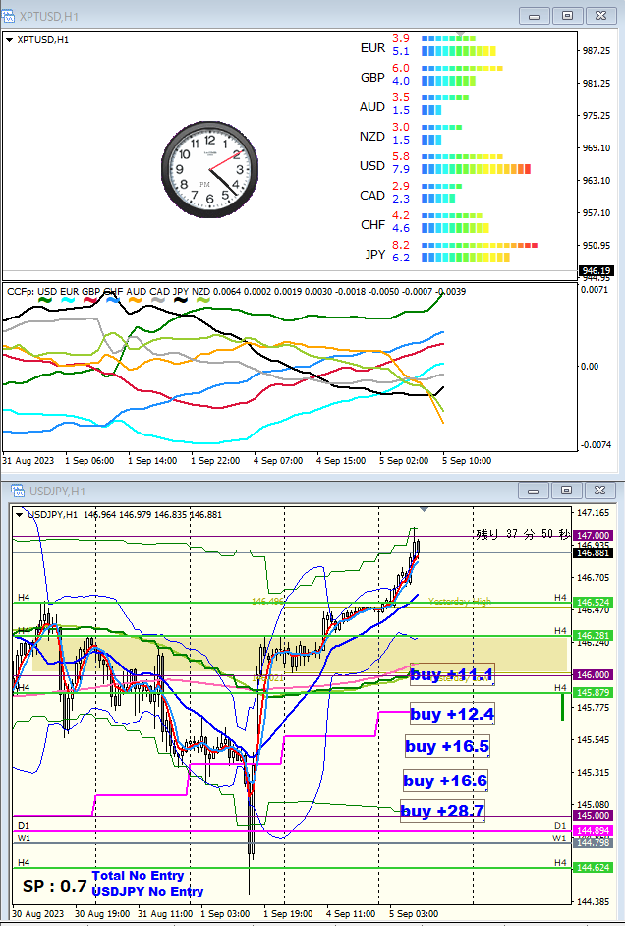This screenshot has width=625, height=926.
Task: Click USD blue value 7.9
Action: click(x=401, y=169)
